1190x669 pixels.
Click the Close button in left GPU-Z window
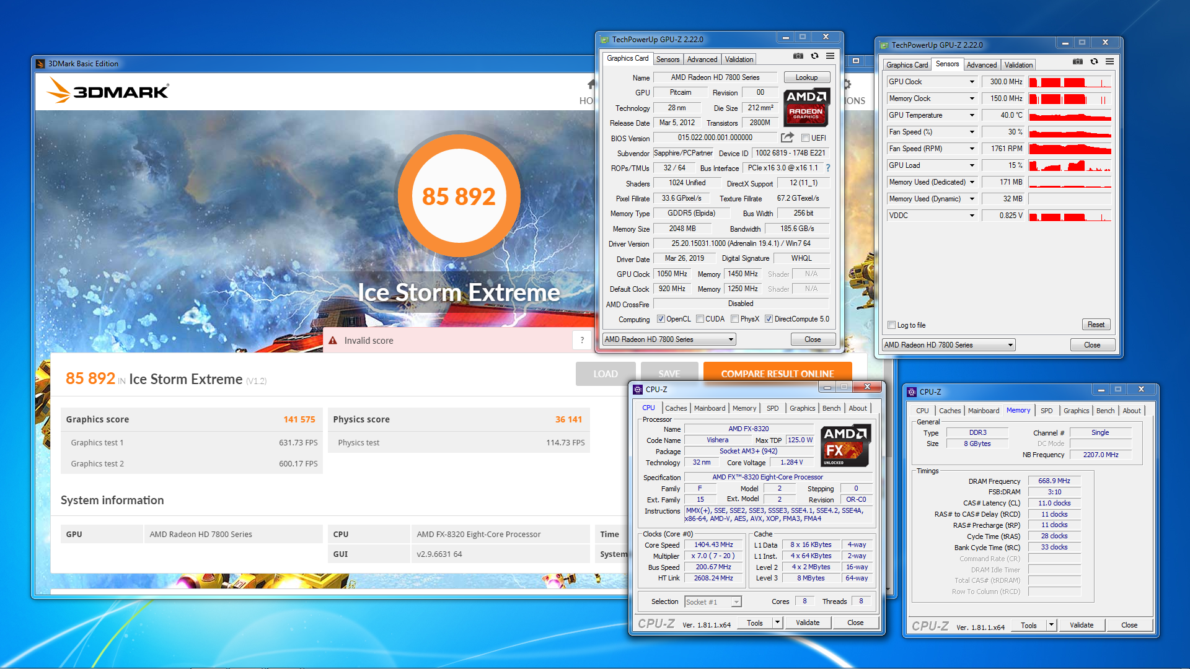pos(813,339)
